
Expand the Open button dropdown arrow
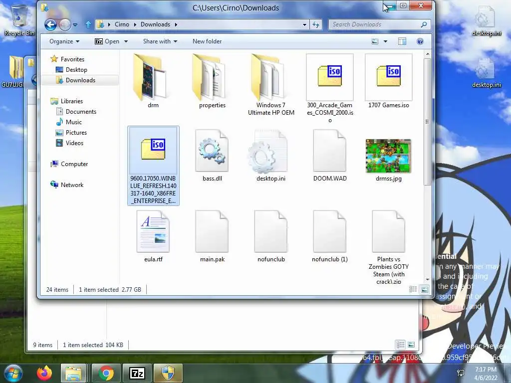tap(126, 41)
